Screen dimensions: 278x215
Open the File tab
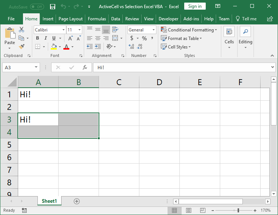pyautogui.click(x=11, y=19)
